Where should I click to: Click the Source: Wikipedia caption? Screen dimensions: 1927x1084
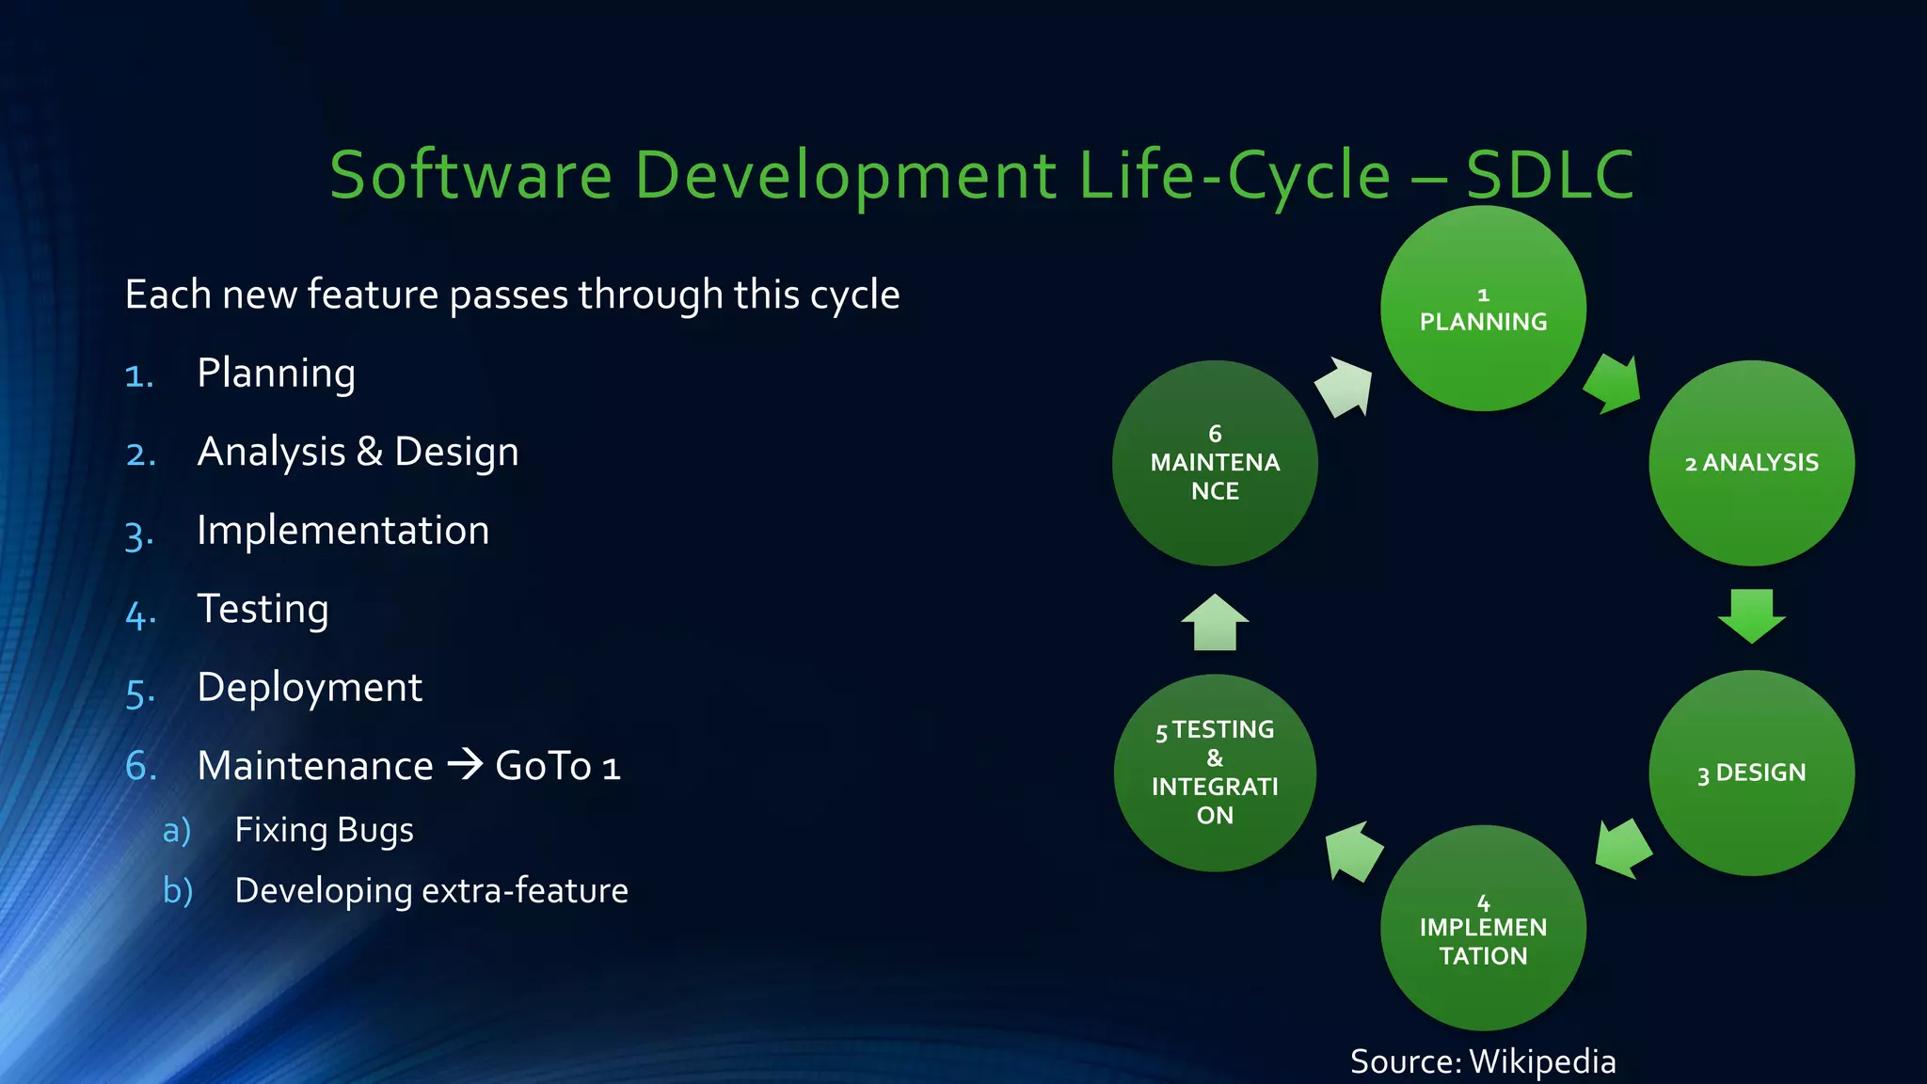pyautogui.click(x=1483, y=1061)
